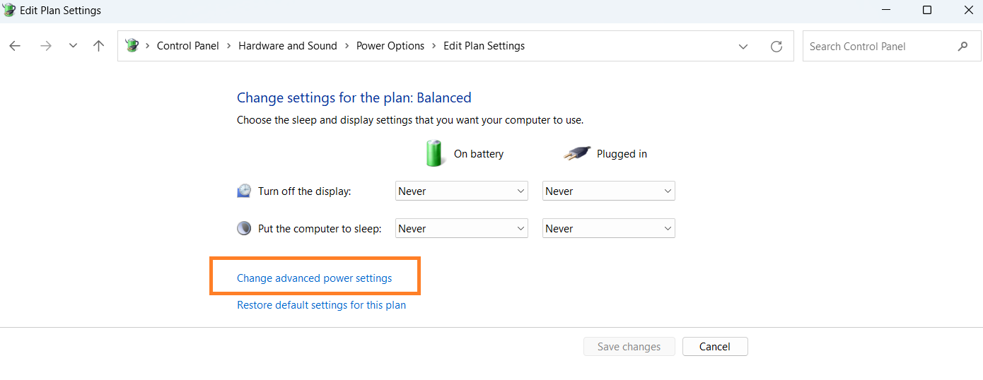Click the Forward navigation arrow
983x380 pixels.
pos(46,46)
